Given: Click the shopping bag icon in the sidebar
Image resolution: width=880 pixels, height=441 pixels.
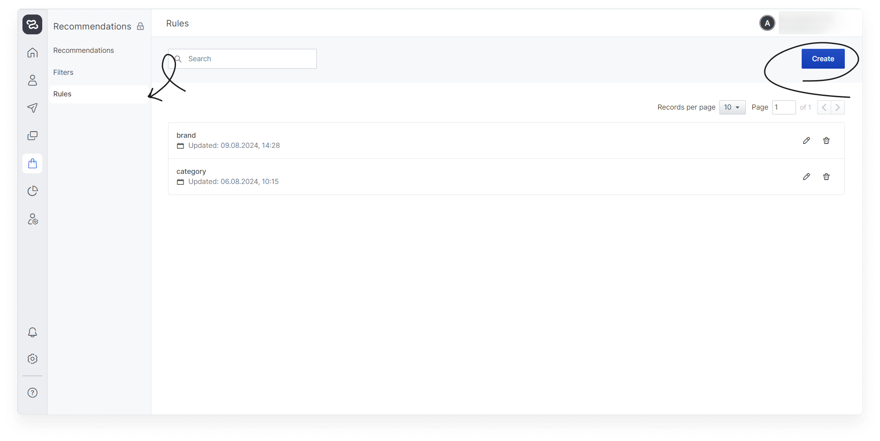Looking at the screenshot, I should click(33, 163).
